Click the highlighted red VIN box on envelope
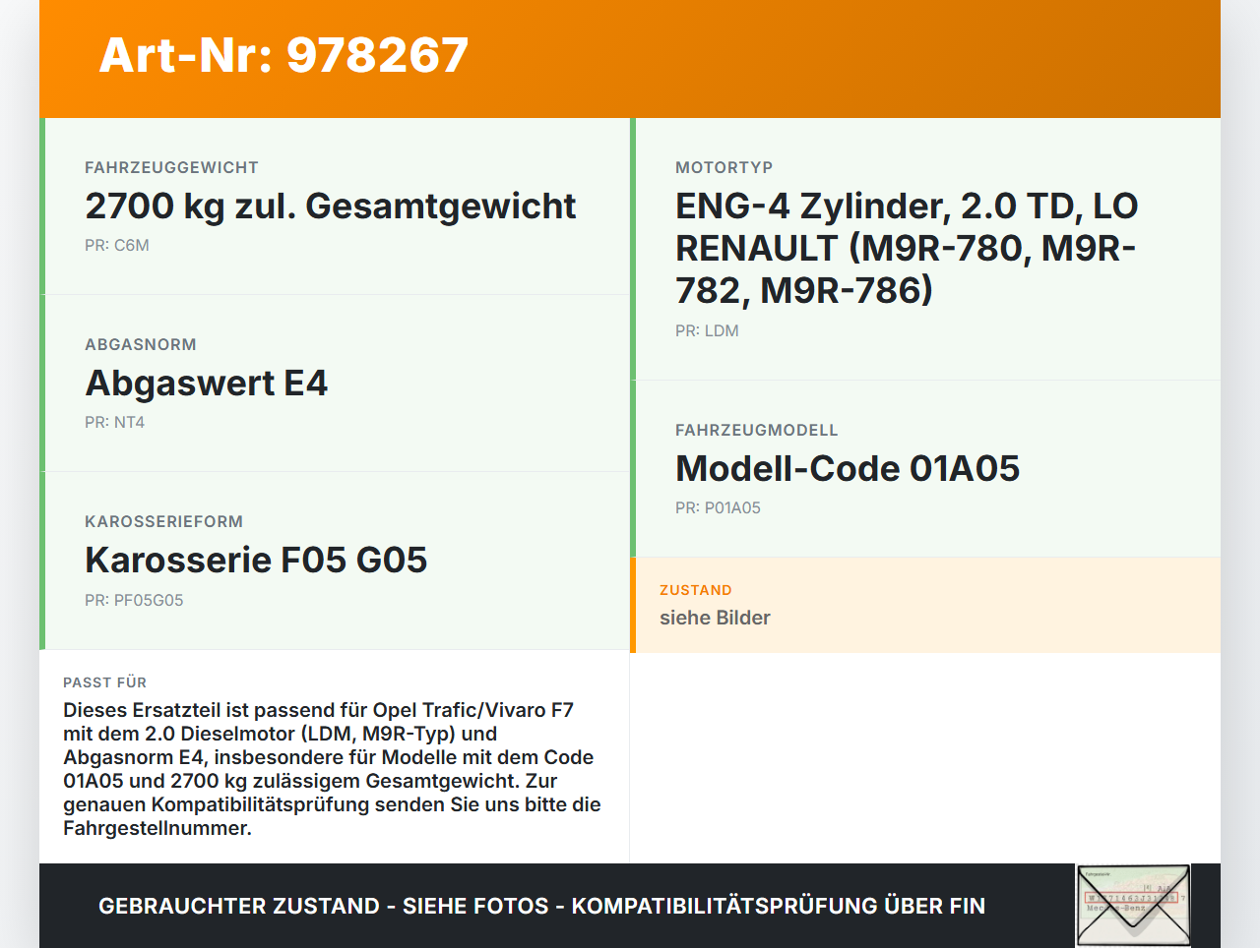Screen dimensions: 1260x948 (1132, 898)
